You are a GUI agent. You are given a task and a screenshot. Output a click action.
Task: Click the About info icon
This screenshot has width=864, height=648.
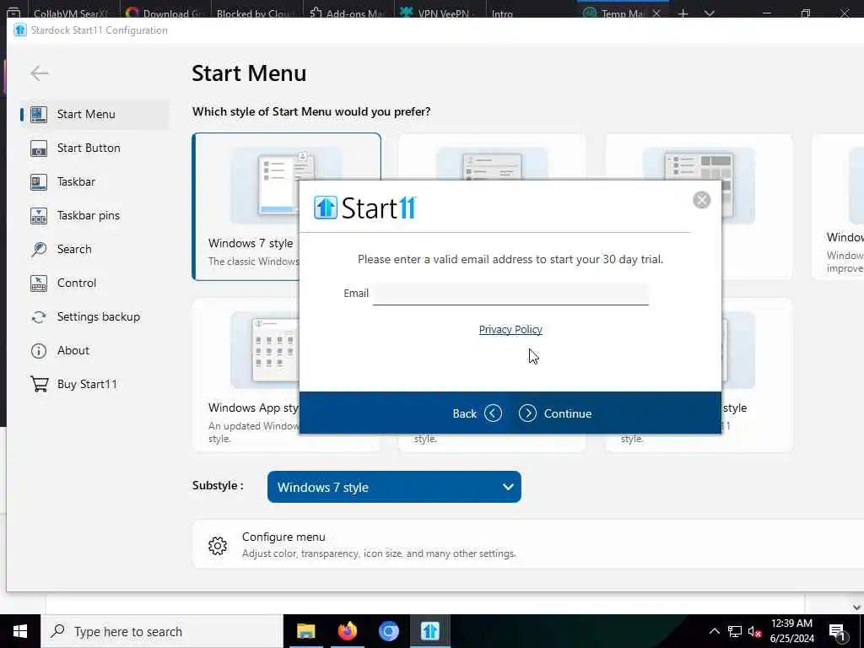pos(39,350)
